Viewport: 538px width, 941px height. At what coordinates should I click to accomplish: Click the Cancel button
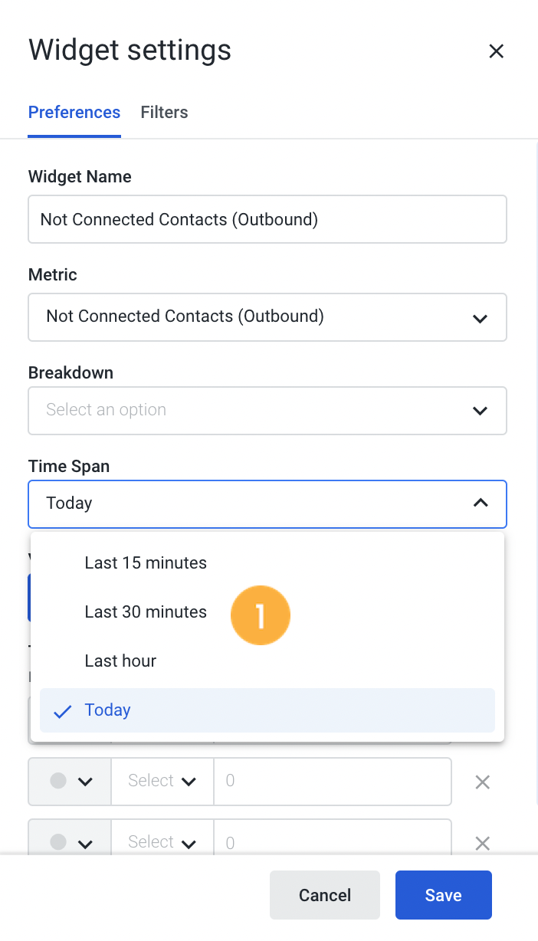tap(325, 895)
